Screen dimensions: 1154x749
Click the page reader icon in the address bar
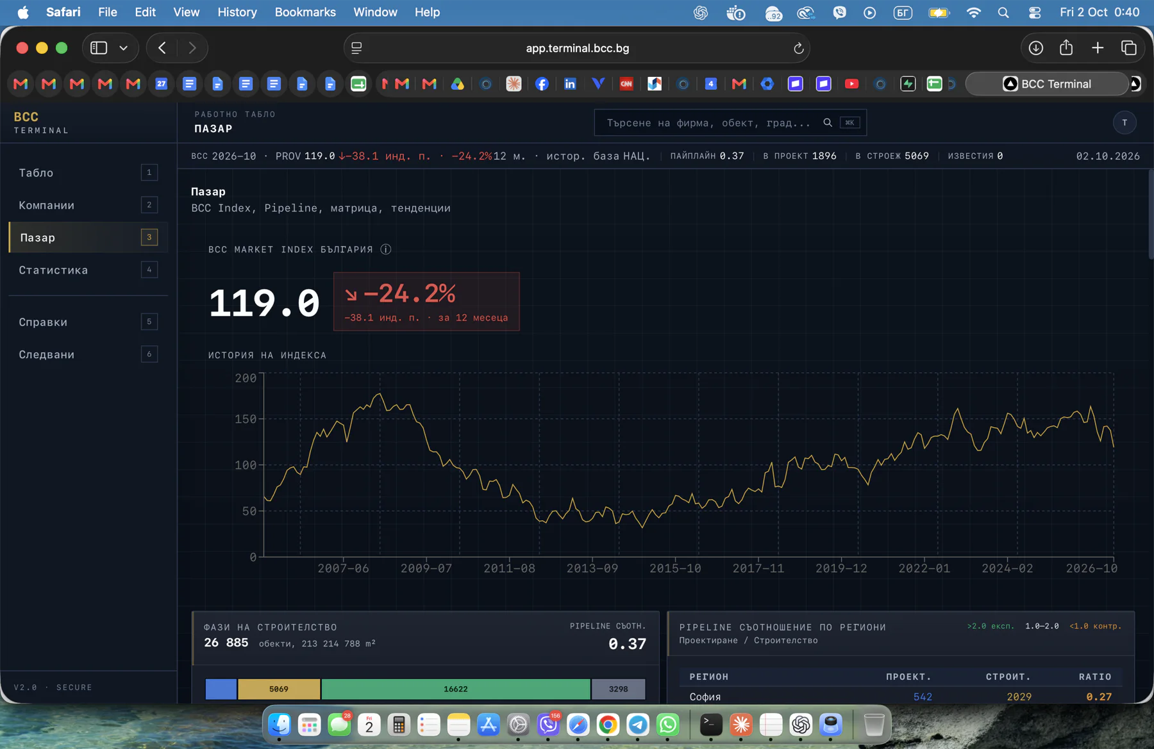(357, 48)
